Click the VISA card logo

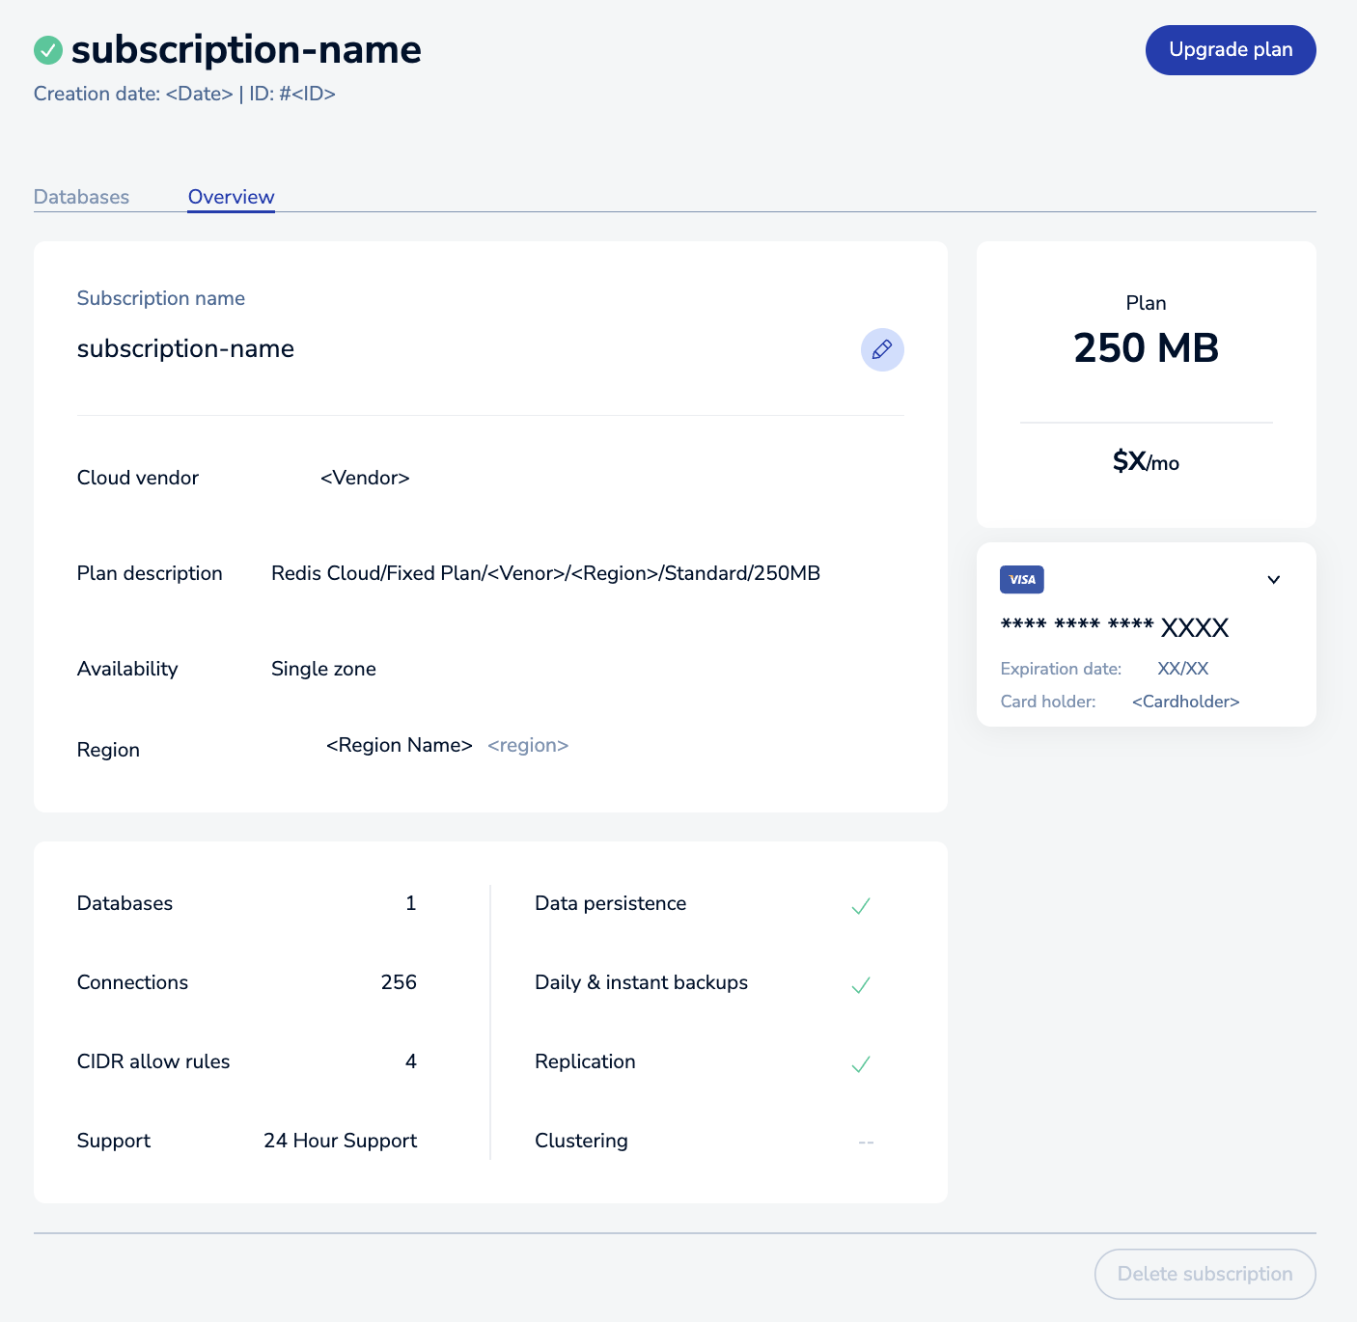[1021, 579]
